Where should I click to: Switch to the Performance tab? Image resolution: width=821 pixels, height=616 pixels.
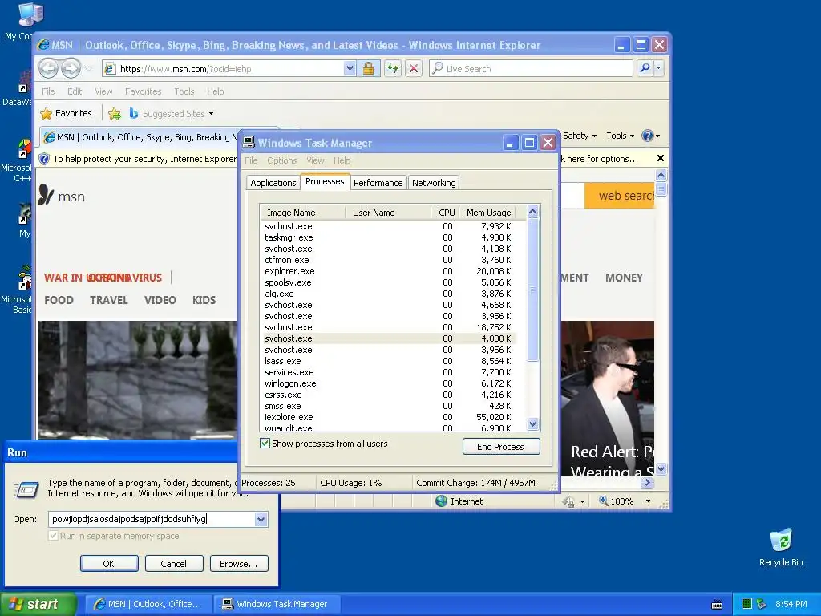(x=378, y=183)
